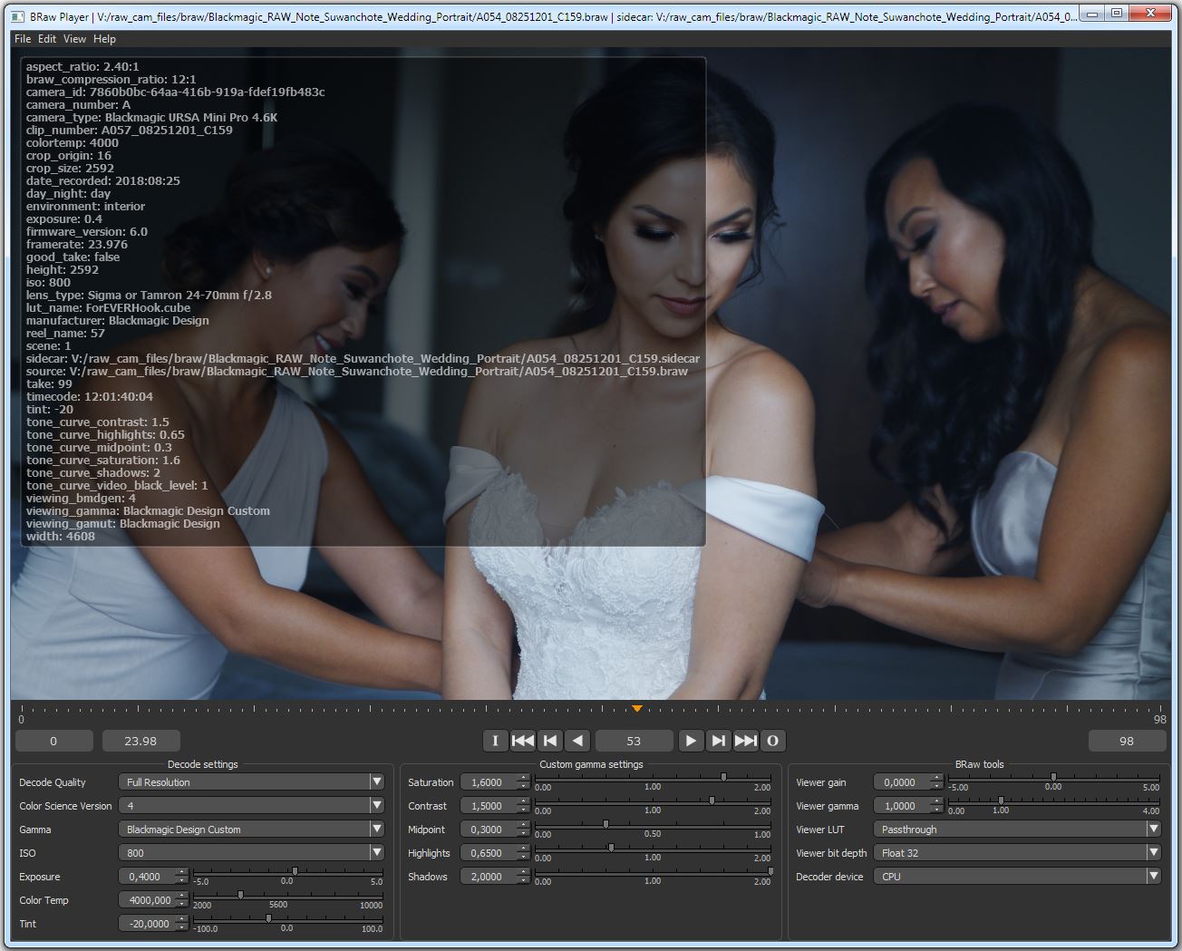1182x951 pixels.
Task: Open the Help menu
Action: (104, 39)
